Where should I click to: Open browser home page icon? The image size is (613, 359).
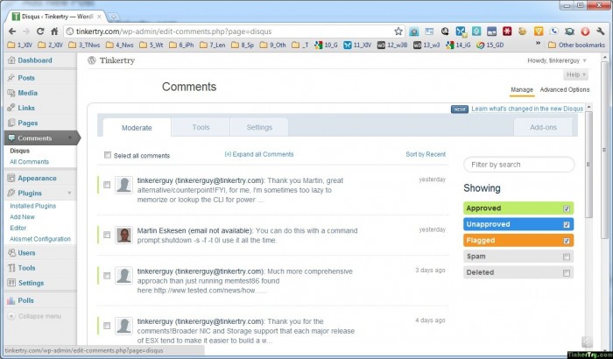point(54,32)
